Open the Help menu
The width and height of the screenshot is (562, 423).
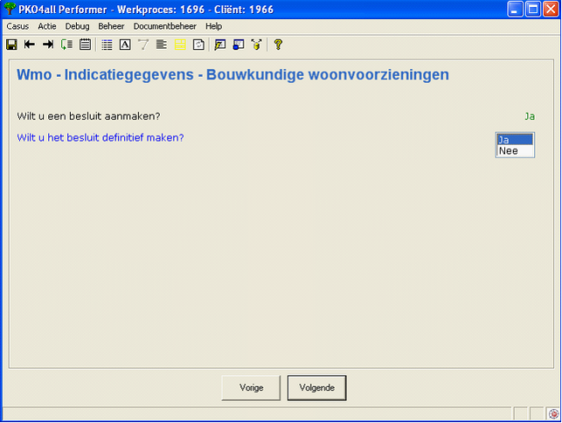pyautogui.click(x=213, y=26)
